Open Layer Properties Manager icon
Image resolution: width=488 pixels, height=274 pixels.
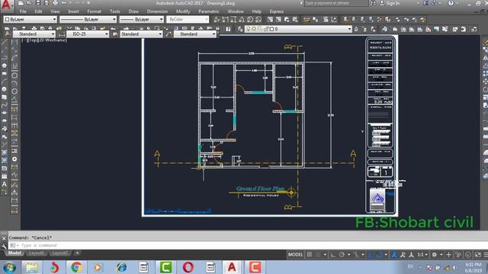tap(240, 29)
